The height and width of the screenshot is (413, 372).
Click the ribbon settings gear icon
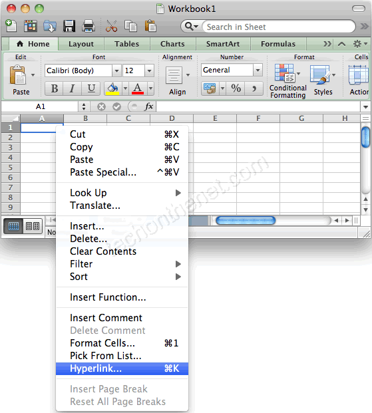(357, 44)
